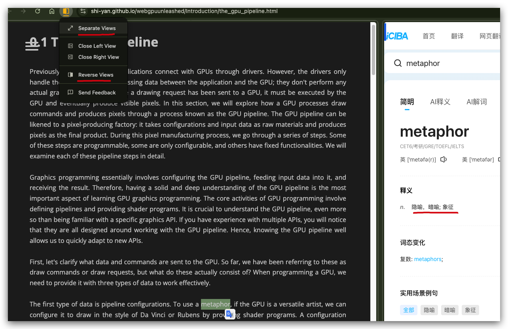Click the British phonetic ['metəfə(r)] text
Screen dimensions: 508x329
click(422, 160)
